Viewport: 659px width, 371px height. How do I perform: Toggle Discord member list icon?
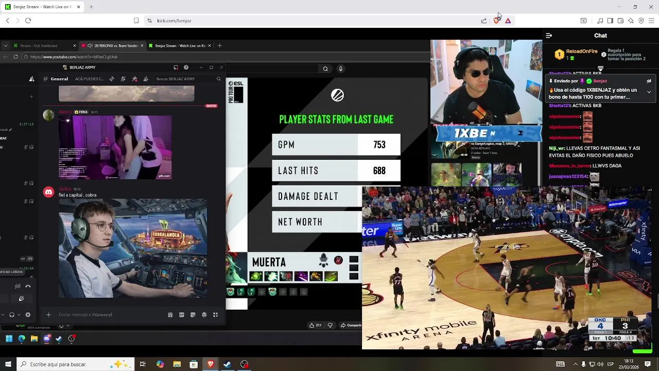[146, 79]
